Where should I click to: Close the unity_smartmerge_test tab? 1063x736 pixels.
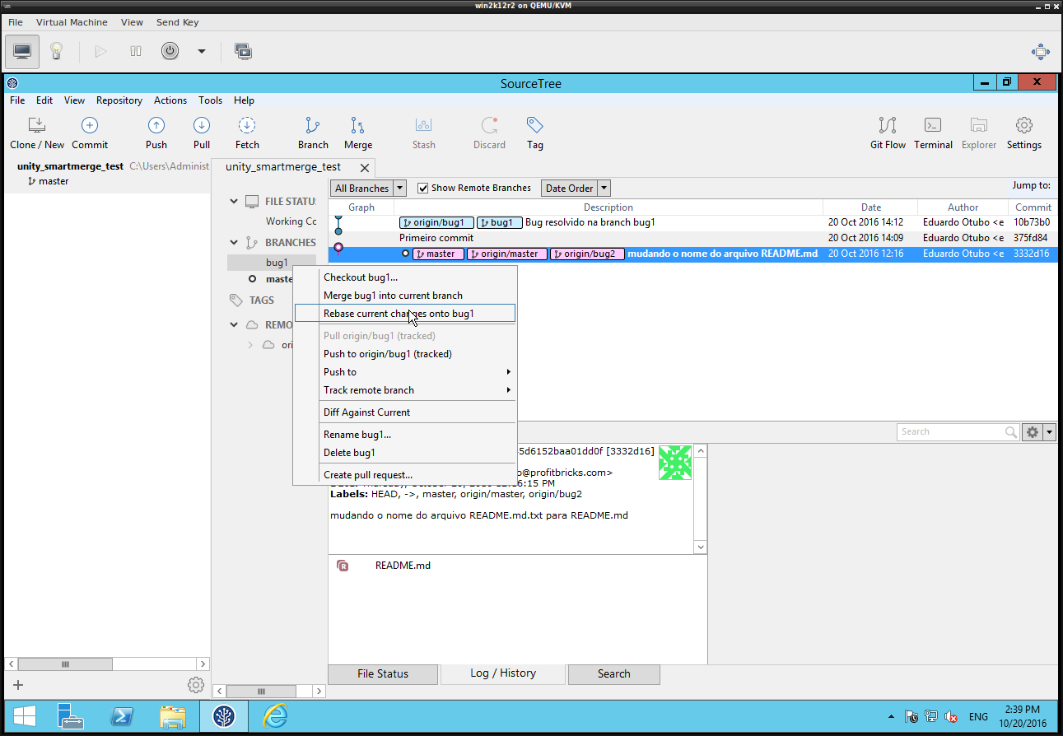pyautogui.click(x=365, y=168)
